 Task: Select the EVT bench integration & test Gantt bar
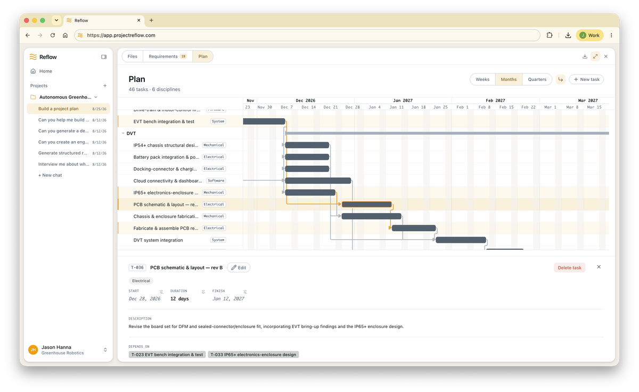tap(264, 121)
